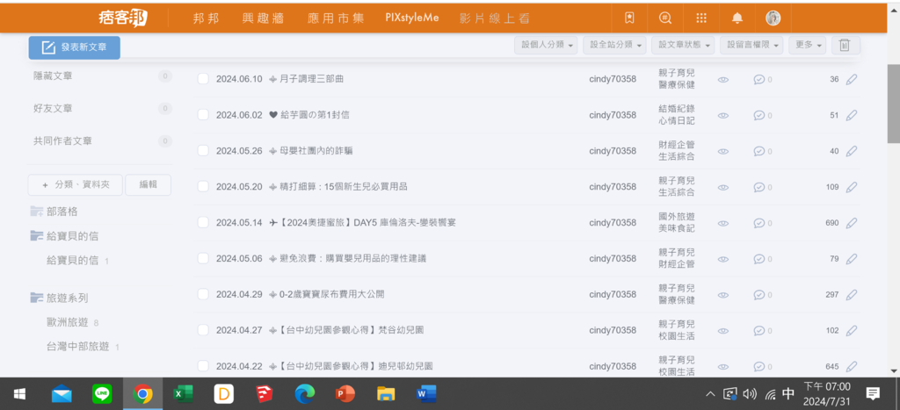This screenshot has width=900, height=410.
Task: Open SketchUp from the taskbar
Action: click(x=264, y=394)
